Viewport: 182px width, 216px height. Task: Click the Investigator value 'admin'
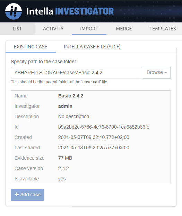click(x=65, y=106)
